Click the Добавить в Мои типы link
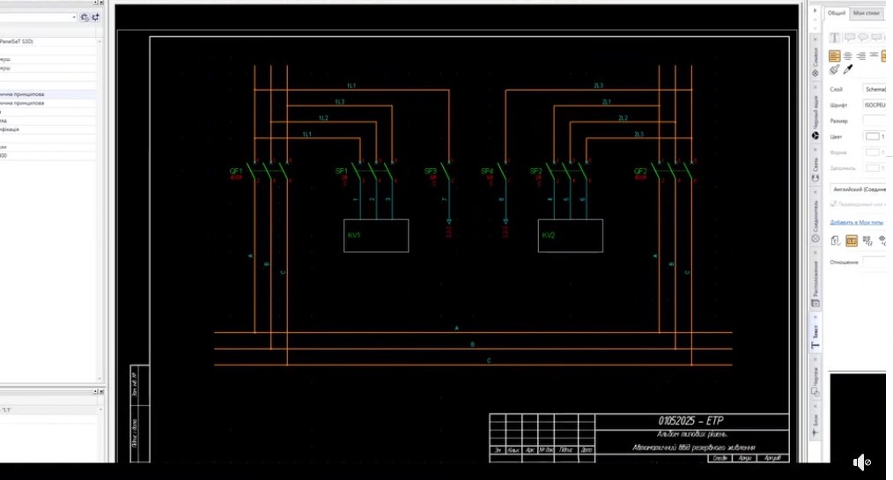This screenshot has height=480, width=893. pos(857,223)
